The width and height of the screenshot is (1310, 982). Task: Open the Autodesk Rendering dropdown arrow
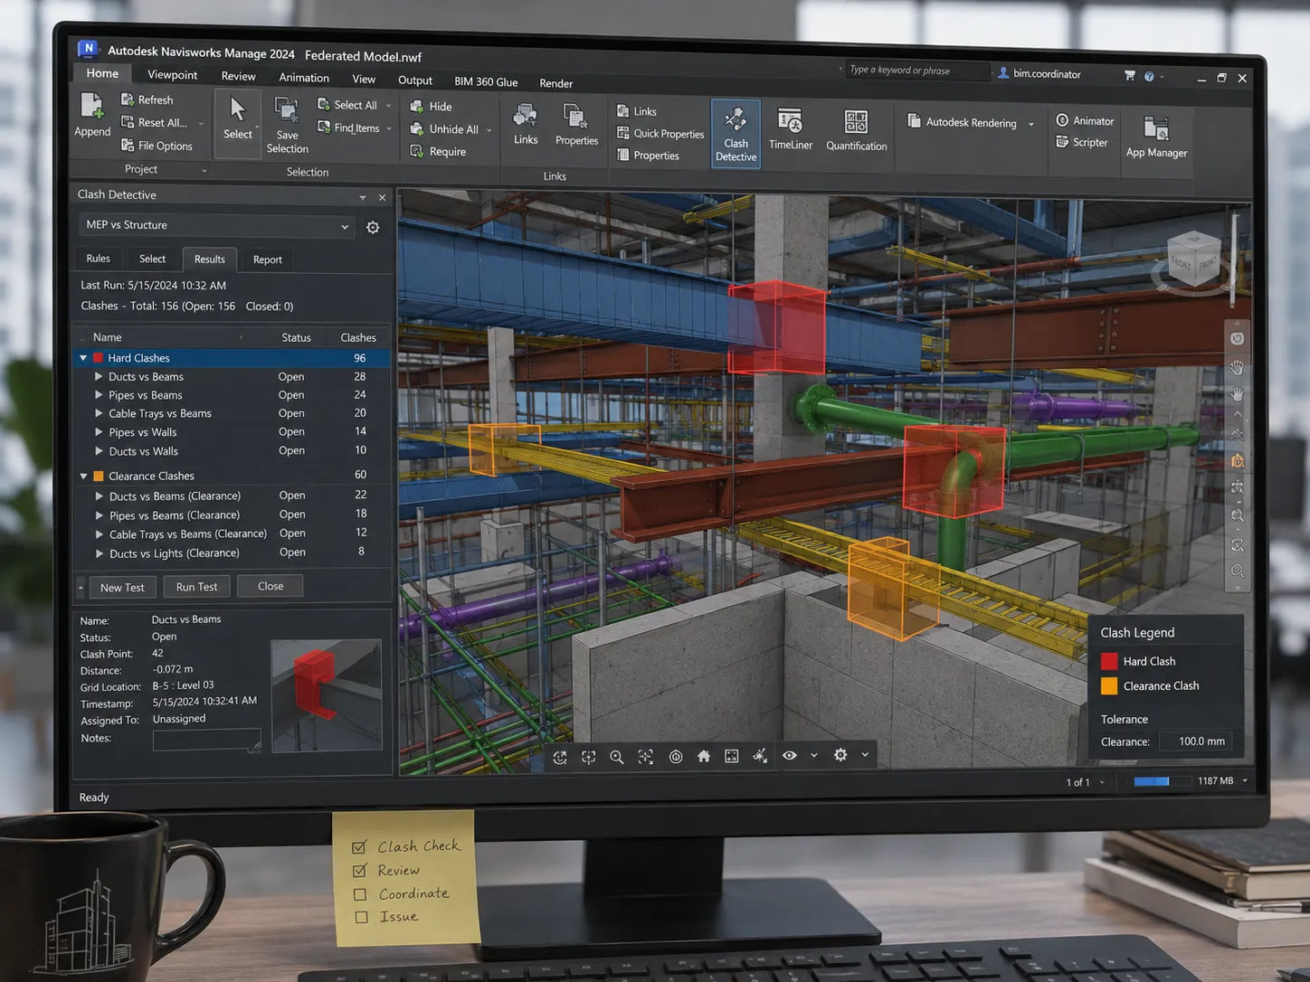(x=1030, y=124)
